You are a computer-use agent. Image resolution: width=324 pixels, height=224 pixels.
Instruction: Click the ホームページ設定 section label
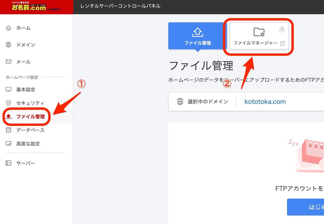tap(22, 77)
